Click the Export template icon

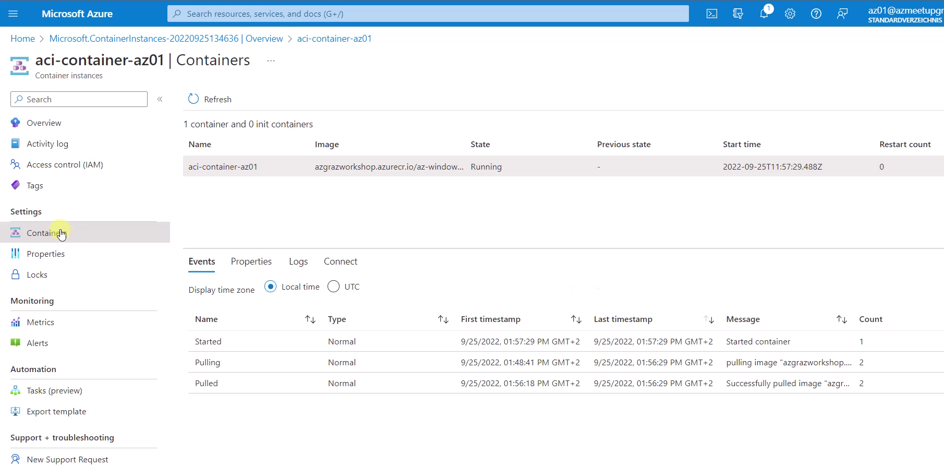pyautogui.click(x=16, y=411)
